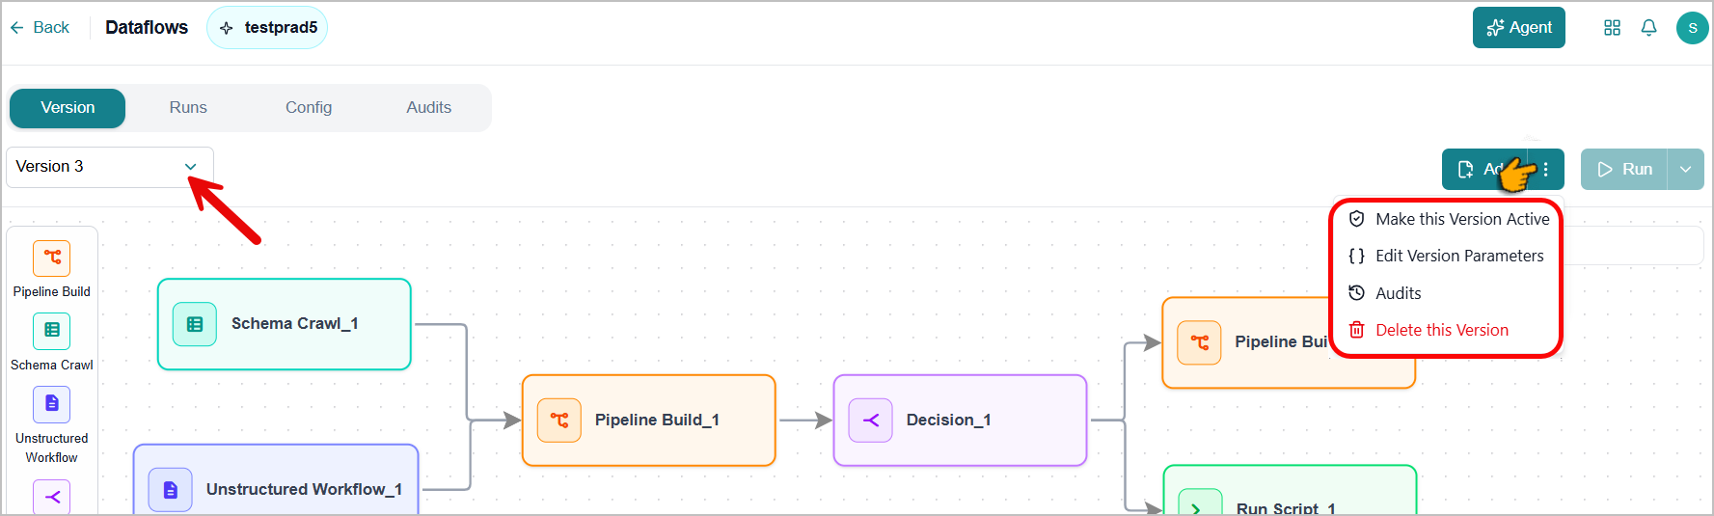The height and width of the screenshot is (516, 1714).
Task: Open the user profile avatar S
Action: coord(1692,28)
